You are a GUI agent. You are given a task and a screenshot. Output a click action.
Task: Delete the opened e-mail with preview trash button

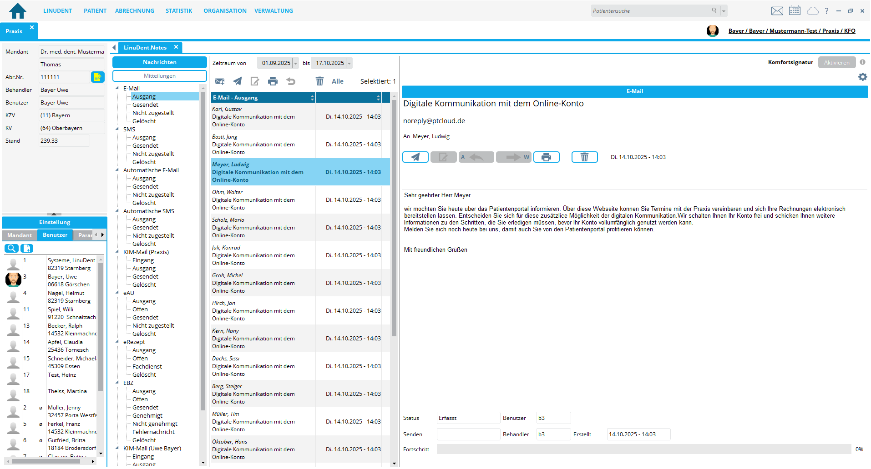pyautogui.click(x=584, y=157)
